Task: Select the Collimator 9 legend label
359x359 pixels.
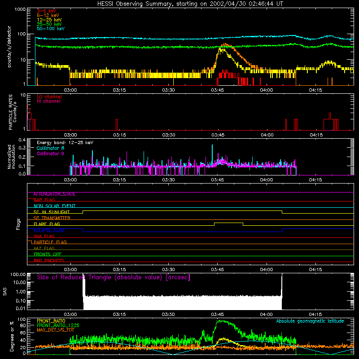Action: (50, 153)
